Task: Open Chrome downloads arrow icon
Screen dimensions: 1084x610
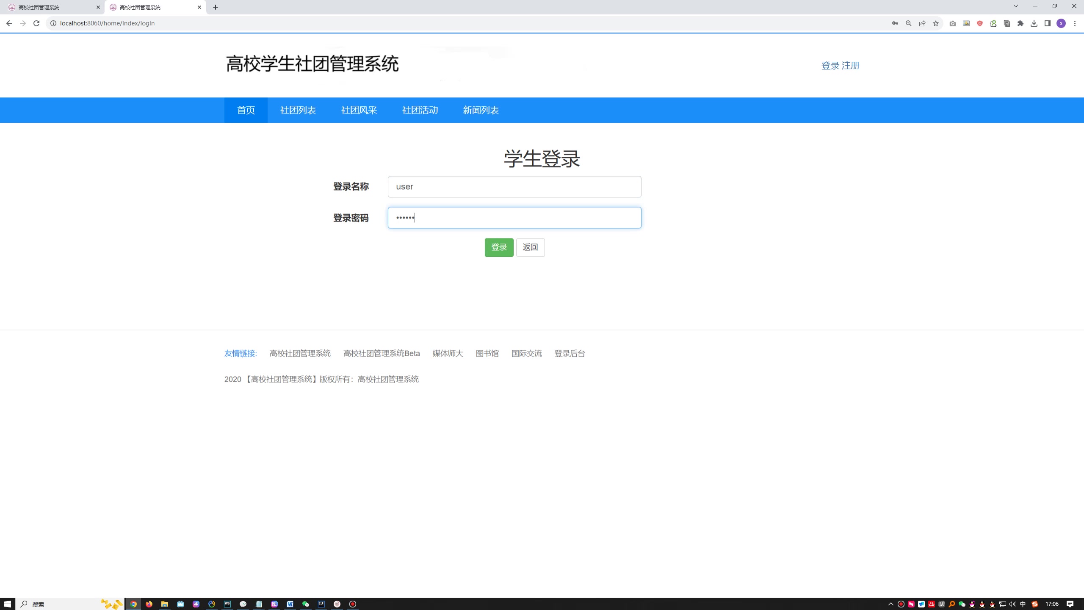Action: tap(1034, 23)
